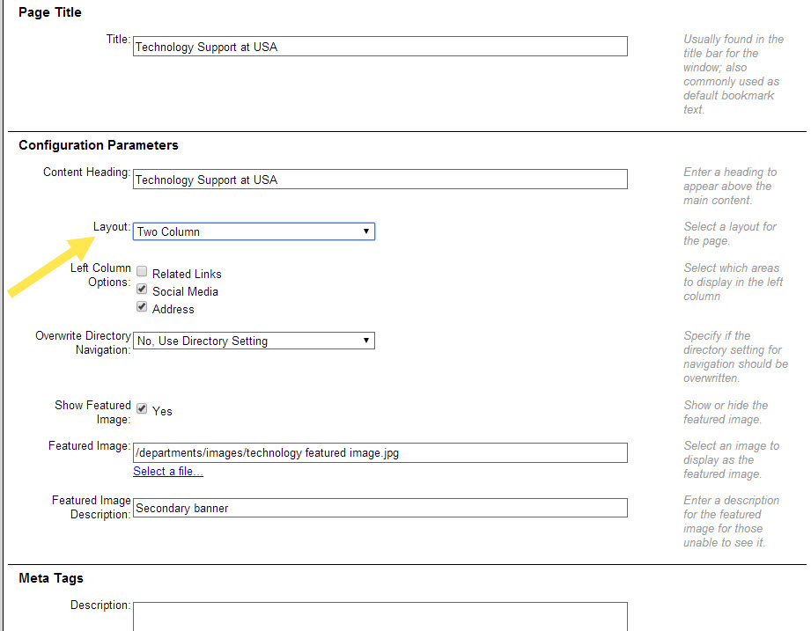
Task: Click the Meta Tags Description text area
Action: point(380,616)
